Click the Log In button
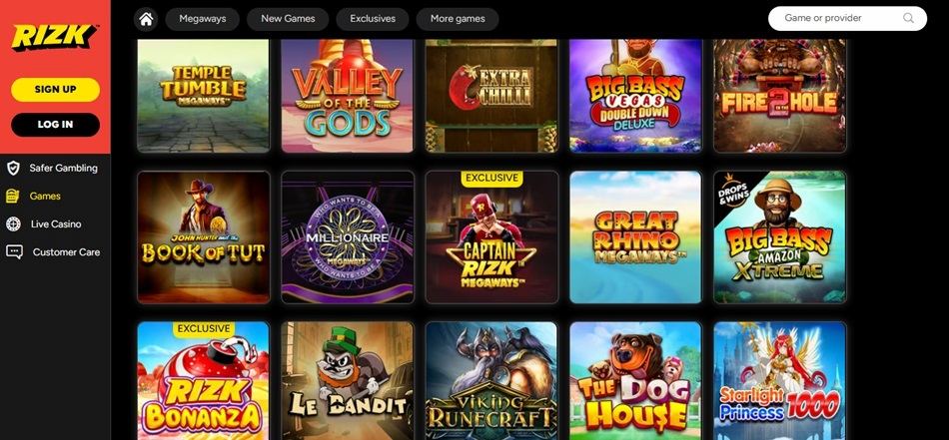Screen dimensions: 949x440 tap(55, 125)
